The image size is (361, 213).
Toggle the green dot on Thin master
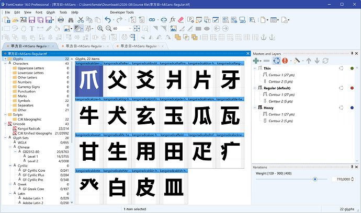352,68
